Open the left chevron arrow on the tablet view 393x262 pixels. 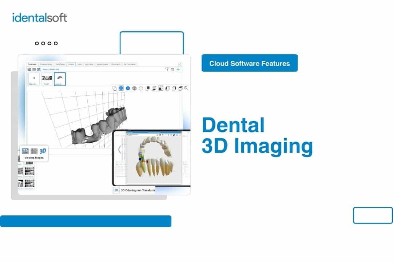120,150
